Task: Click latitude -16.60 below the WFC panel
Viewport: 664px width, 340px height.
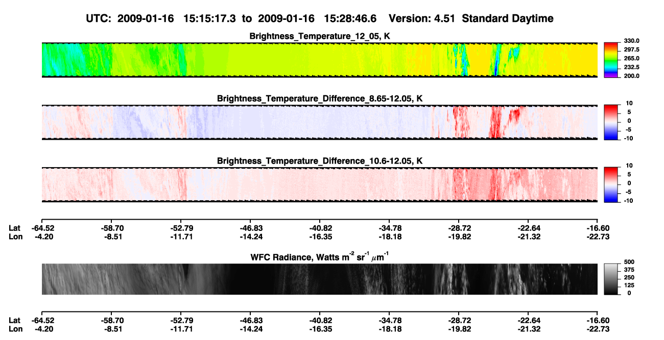Action: coord(598,320)
